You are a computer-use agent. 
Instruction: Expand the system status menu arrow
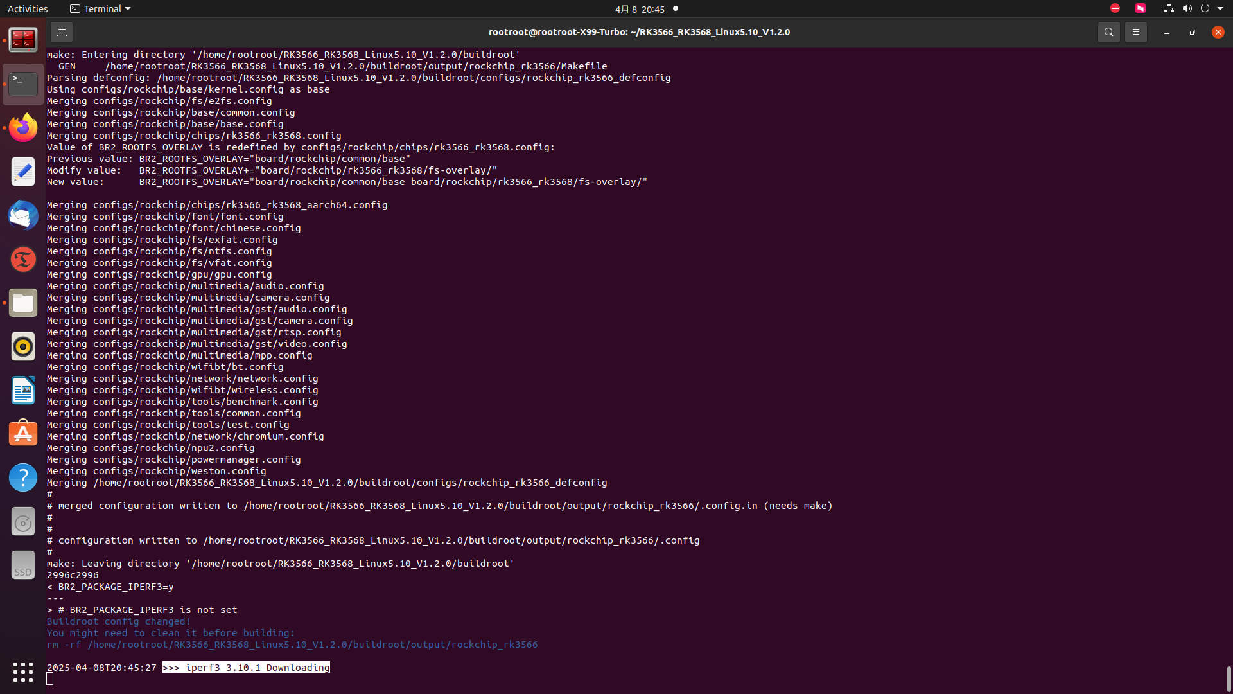1220,9
